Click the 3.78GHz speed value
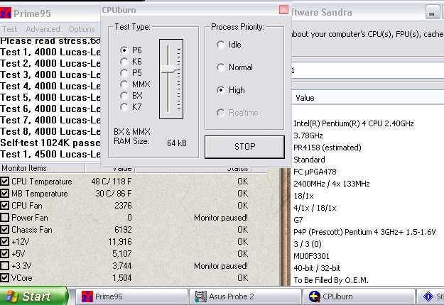This screenshot has width=444, height=305. (308, 135)
